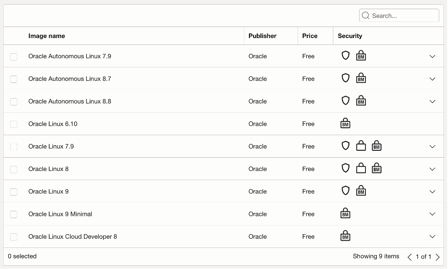Go to the next page of results
This screenshot has width=448, height=269.
(x=437, y=257)
